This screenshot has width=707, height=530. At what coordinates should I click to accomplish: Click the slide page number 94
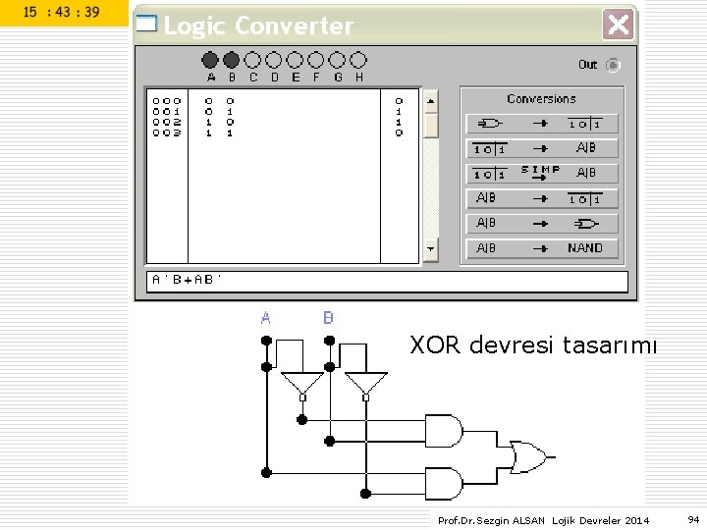[693, 519]
